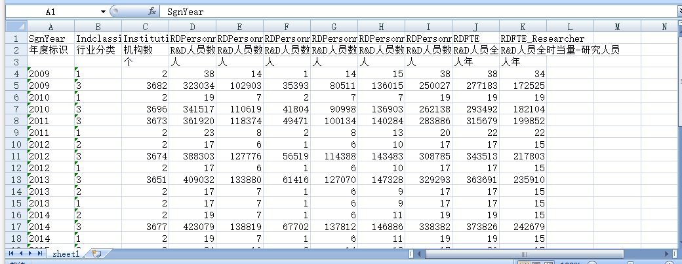Image resolution: width=682 pixels, height=264 pixels.
Task: Click cell with value 388303
Action: point(192,156)
